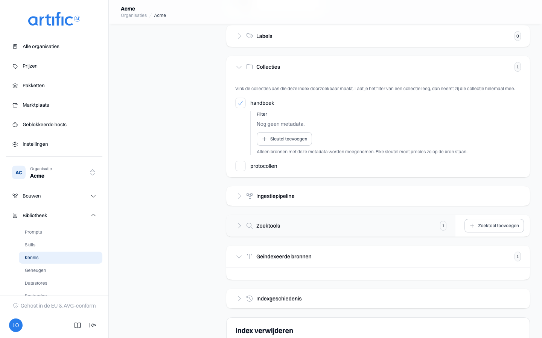Open Geheugen in the sidebar
Screen dimensions: 542x338
(x=61, y=270)
